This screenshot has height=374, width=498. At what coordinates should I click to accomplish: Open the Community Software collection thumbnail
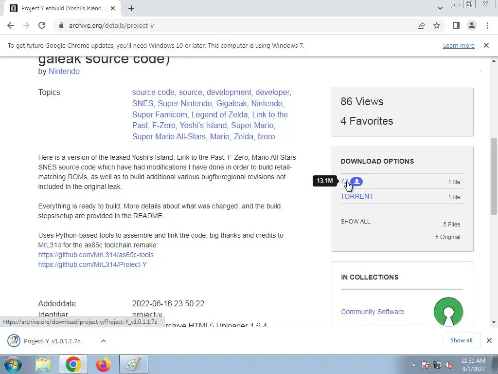448,311
